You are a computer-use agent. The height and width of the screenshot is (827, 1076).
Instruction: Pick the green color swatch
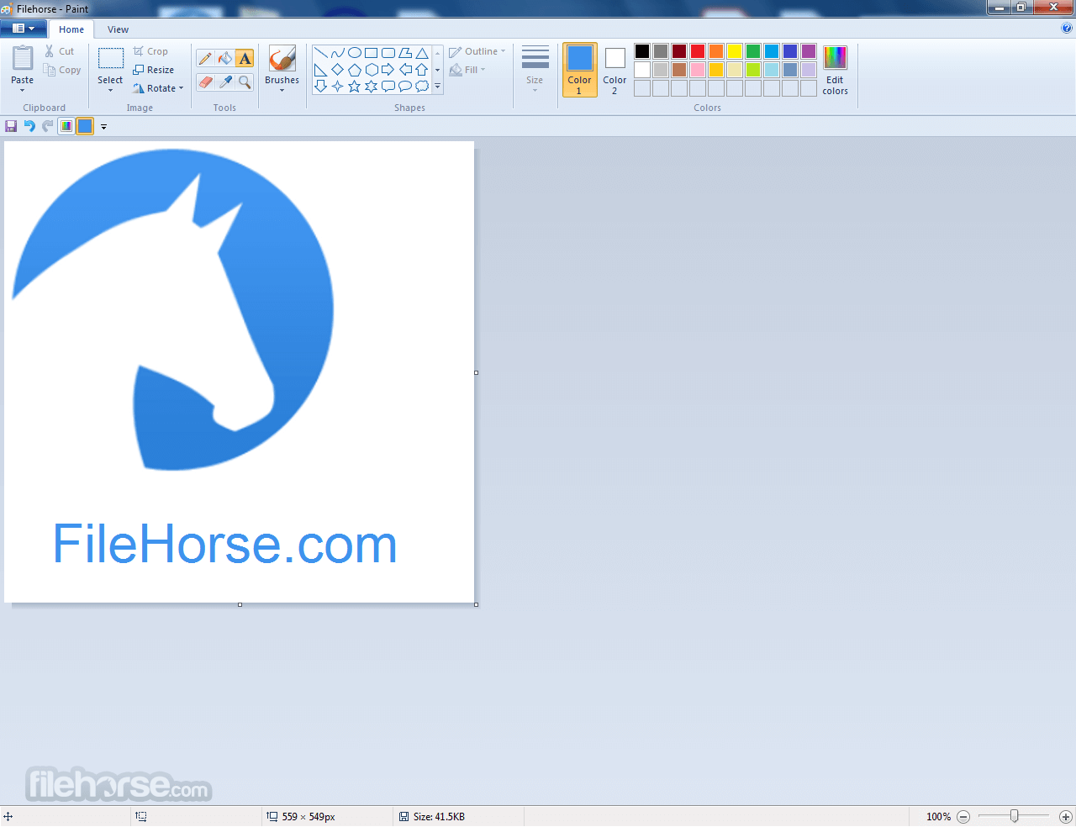[753, 51]
